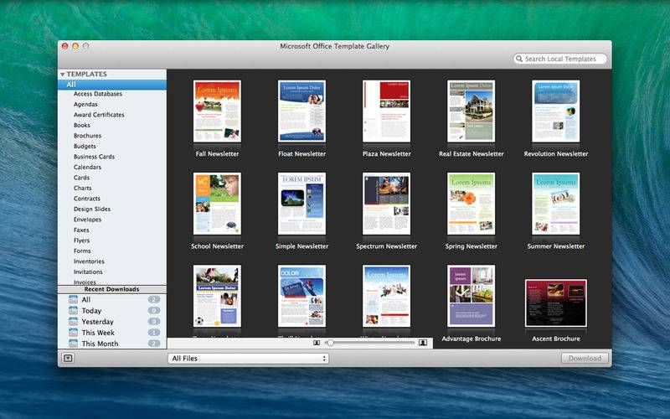Collapse the TEMPLATES disclosure triangle

62,75
